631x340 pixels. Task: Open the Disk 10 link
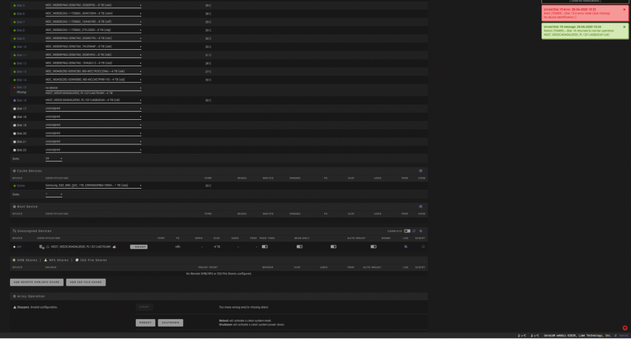pos(21,47)
